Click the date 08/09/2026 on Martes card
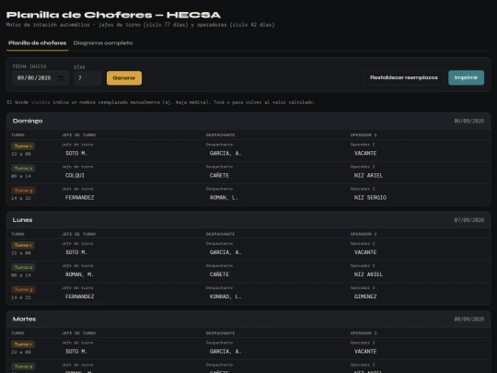497x373 pixels. [469, 319]
